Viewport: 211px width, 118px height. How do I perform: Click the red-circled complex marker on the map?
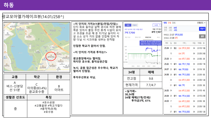[51, 56]
